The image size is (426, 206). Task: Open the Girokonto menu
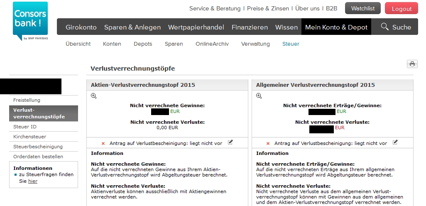(81, 27)
